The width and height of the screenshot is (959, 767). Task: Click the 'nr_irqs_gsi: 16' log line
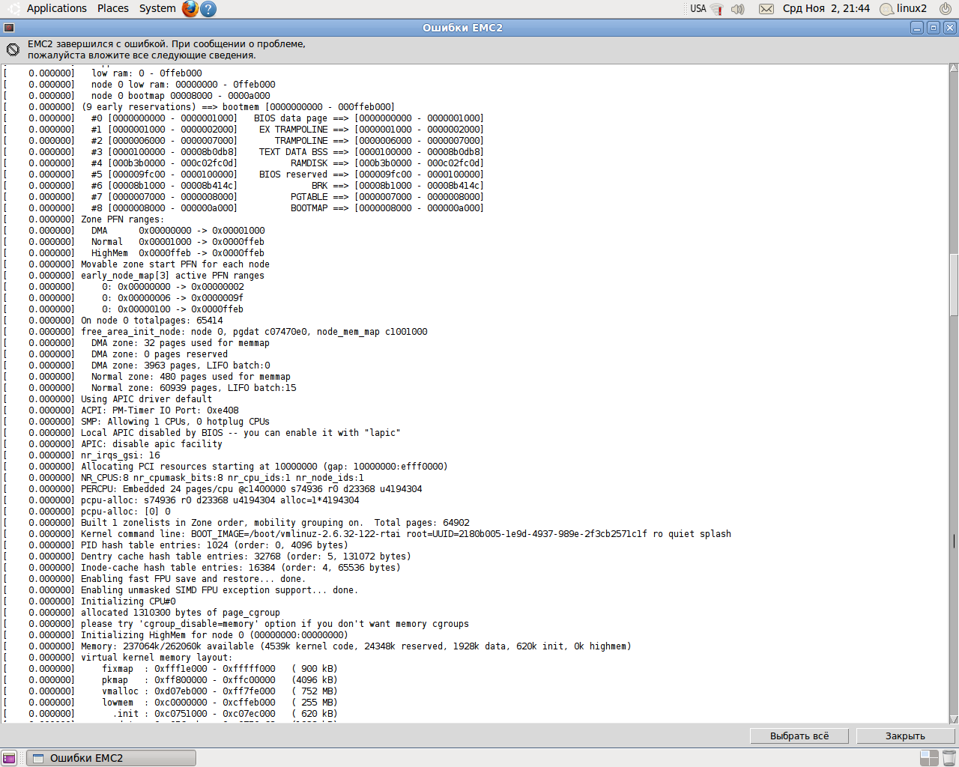[x=121, y=455]
